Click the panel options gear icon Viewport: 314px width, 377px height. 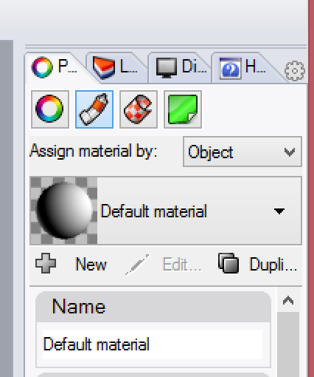295,71
